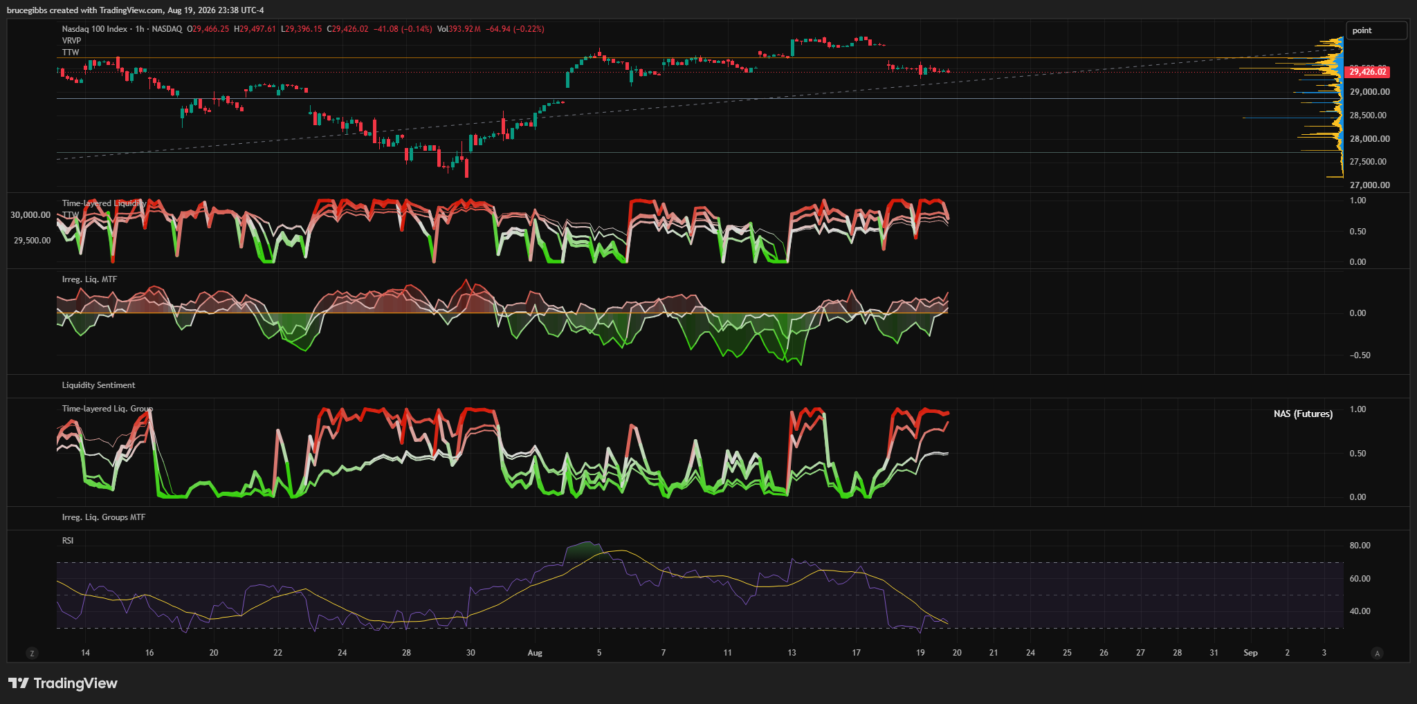Click the open value O29,466.25
1417x704 pixels.
[x=208, y=29]
